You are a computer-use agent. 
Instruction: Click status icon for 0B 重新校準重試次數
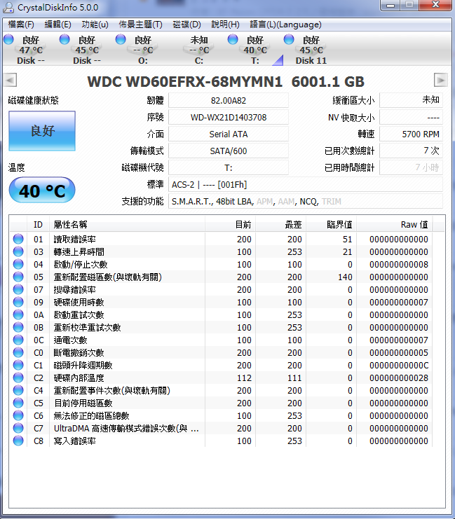18,327
